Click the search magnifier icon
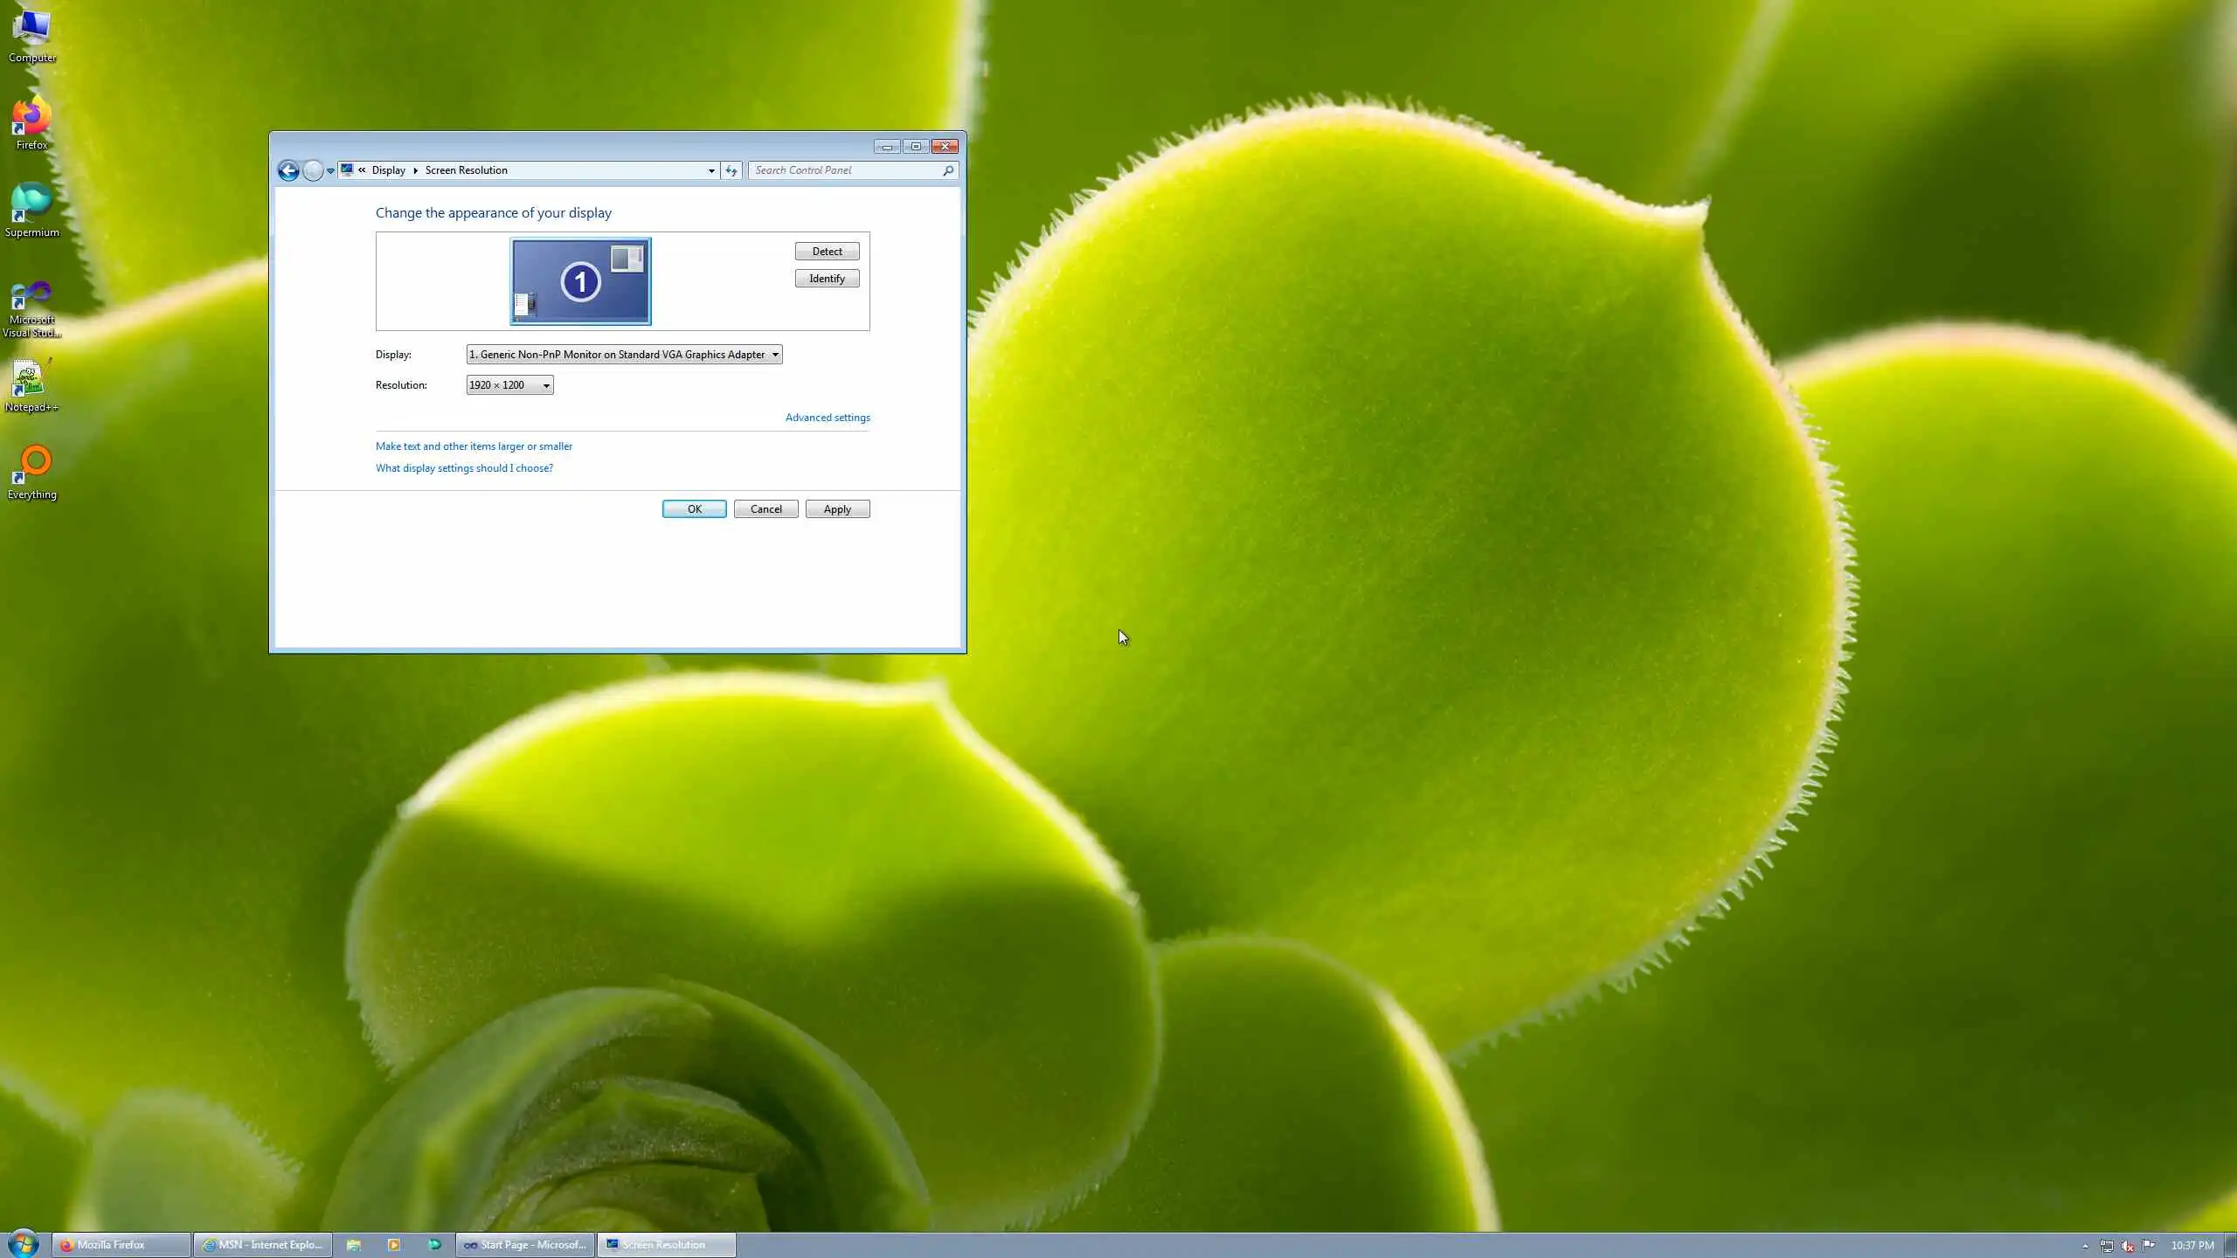 pyautogui.click(x=947, y=170)
